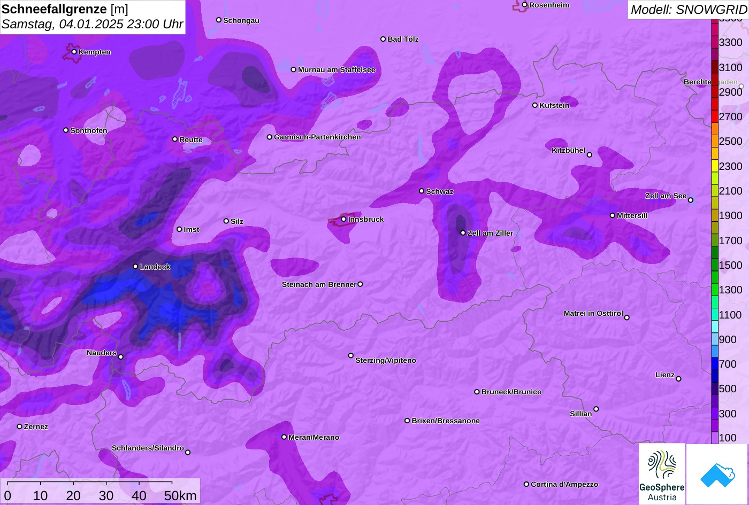Viewport: 749px width, 505px height.
Task: Click the green 1500 legend color
Action: click(x=715, y=265)
